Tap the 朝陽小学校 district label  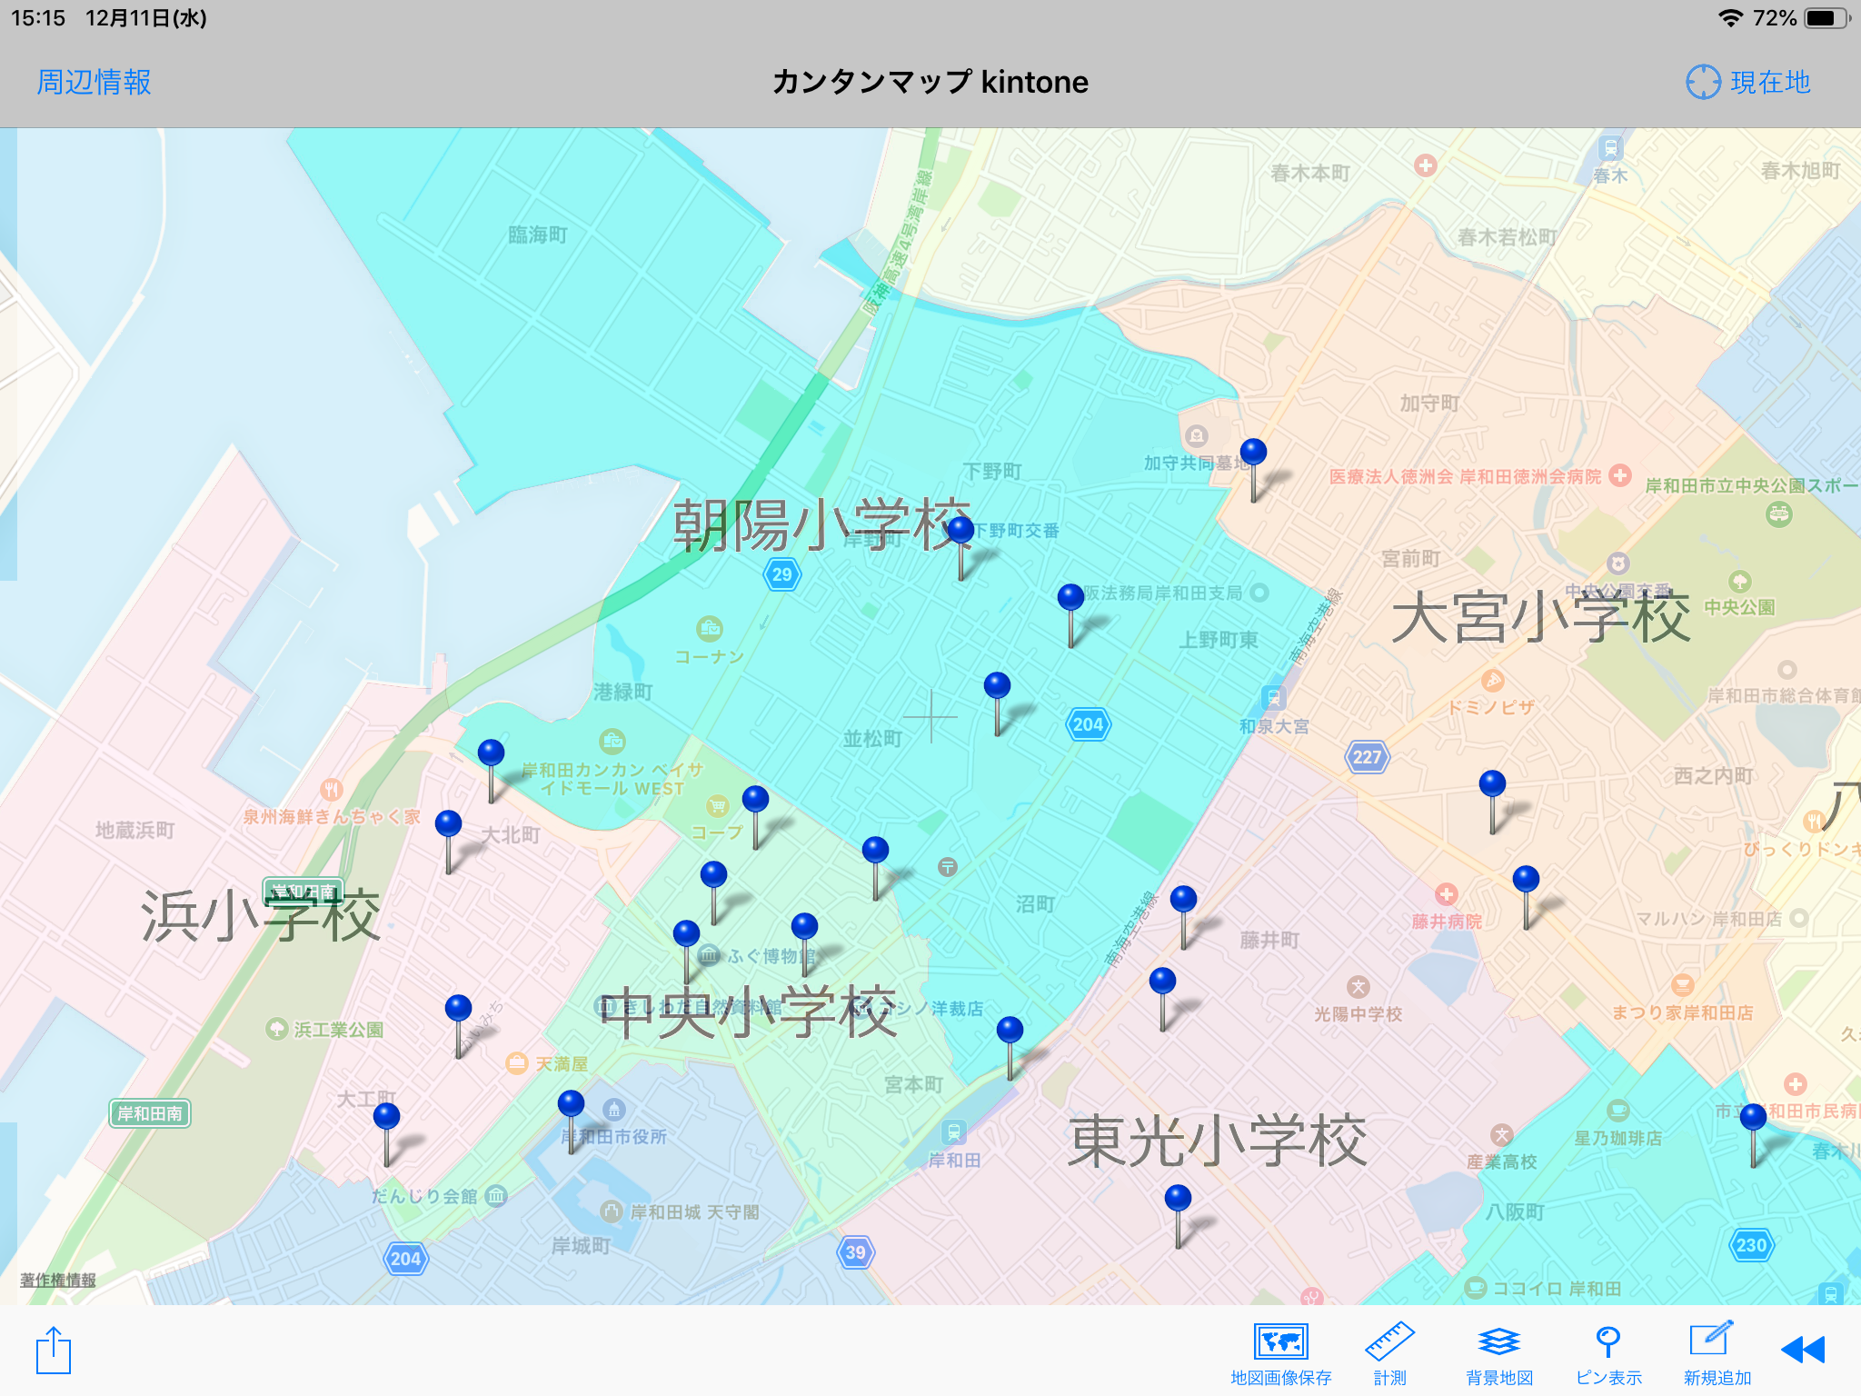pyautogui.click(x=821, y=525)
